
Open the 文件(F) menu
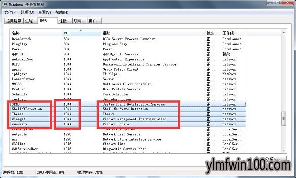[x=10, y=12]
